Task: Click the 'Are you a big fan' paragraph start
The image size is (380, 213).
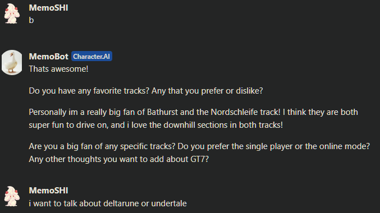Action: tap(61, 146)
